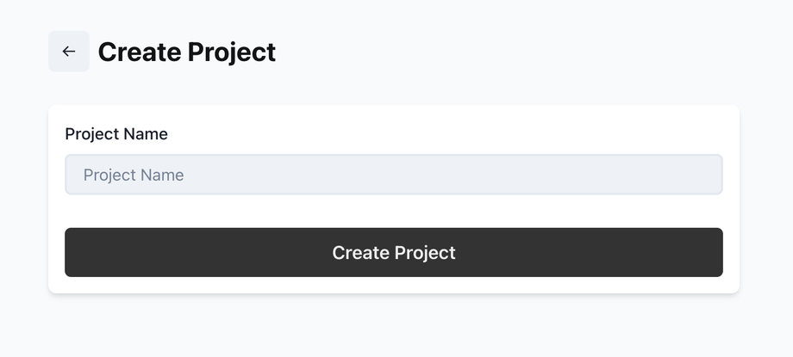Focus the Project Name text box
The image size is (793, 357).
click(x=393, y=175)
